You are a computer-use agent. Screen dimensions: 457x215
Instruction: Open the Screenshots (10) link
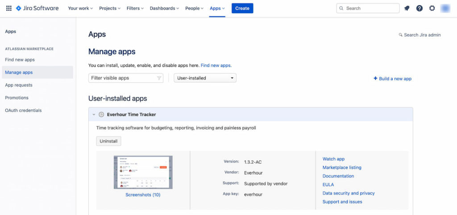coord(143,195)
